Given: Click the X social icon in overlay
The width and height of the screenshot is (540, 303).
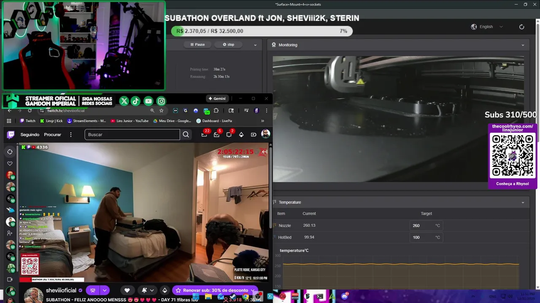Looking at the screenshot, I should [x=124, y=101].
